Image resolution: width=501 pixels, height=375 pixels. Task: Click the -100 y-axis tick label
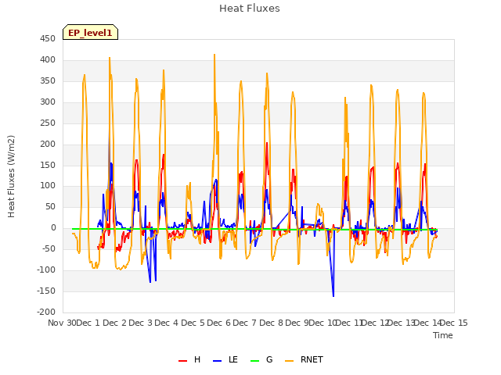46,270
